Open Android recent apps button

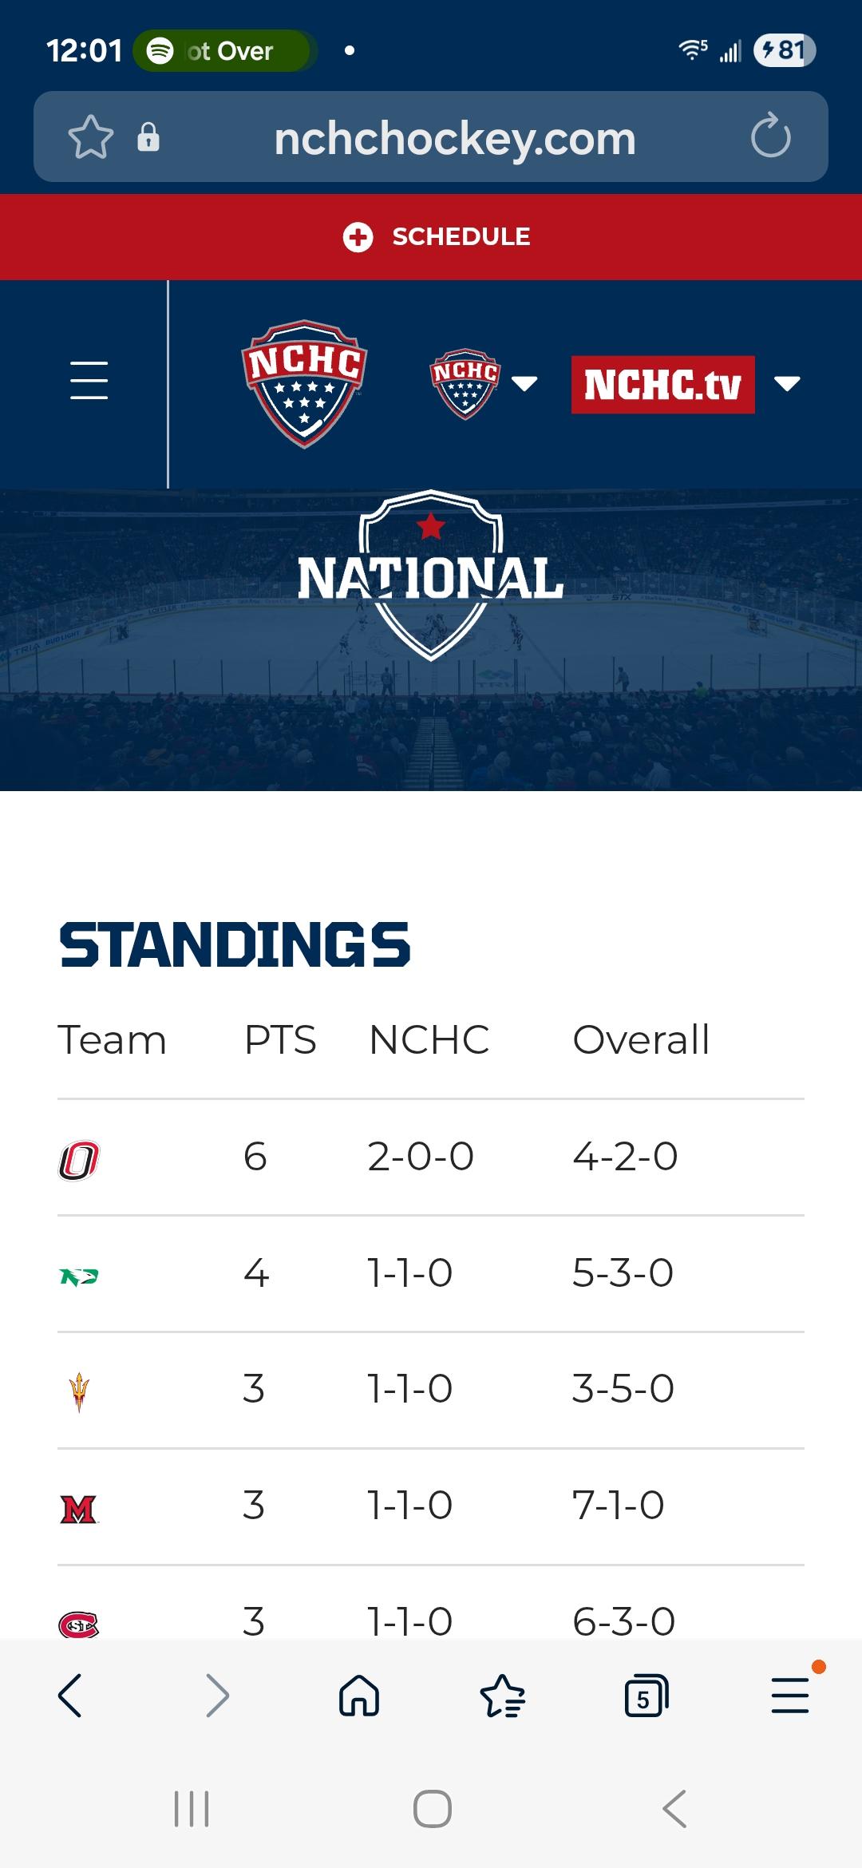pos(192,1808)
